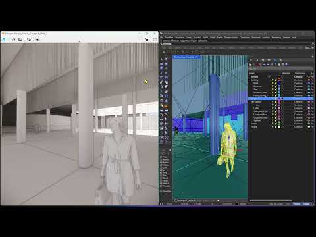Screen dimensions: 316x237
Task: Open color swatch of Default layer
Action: tap(279, 77)
